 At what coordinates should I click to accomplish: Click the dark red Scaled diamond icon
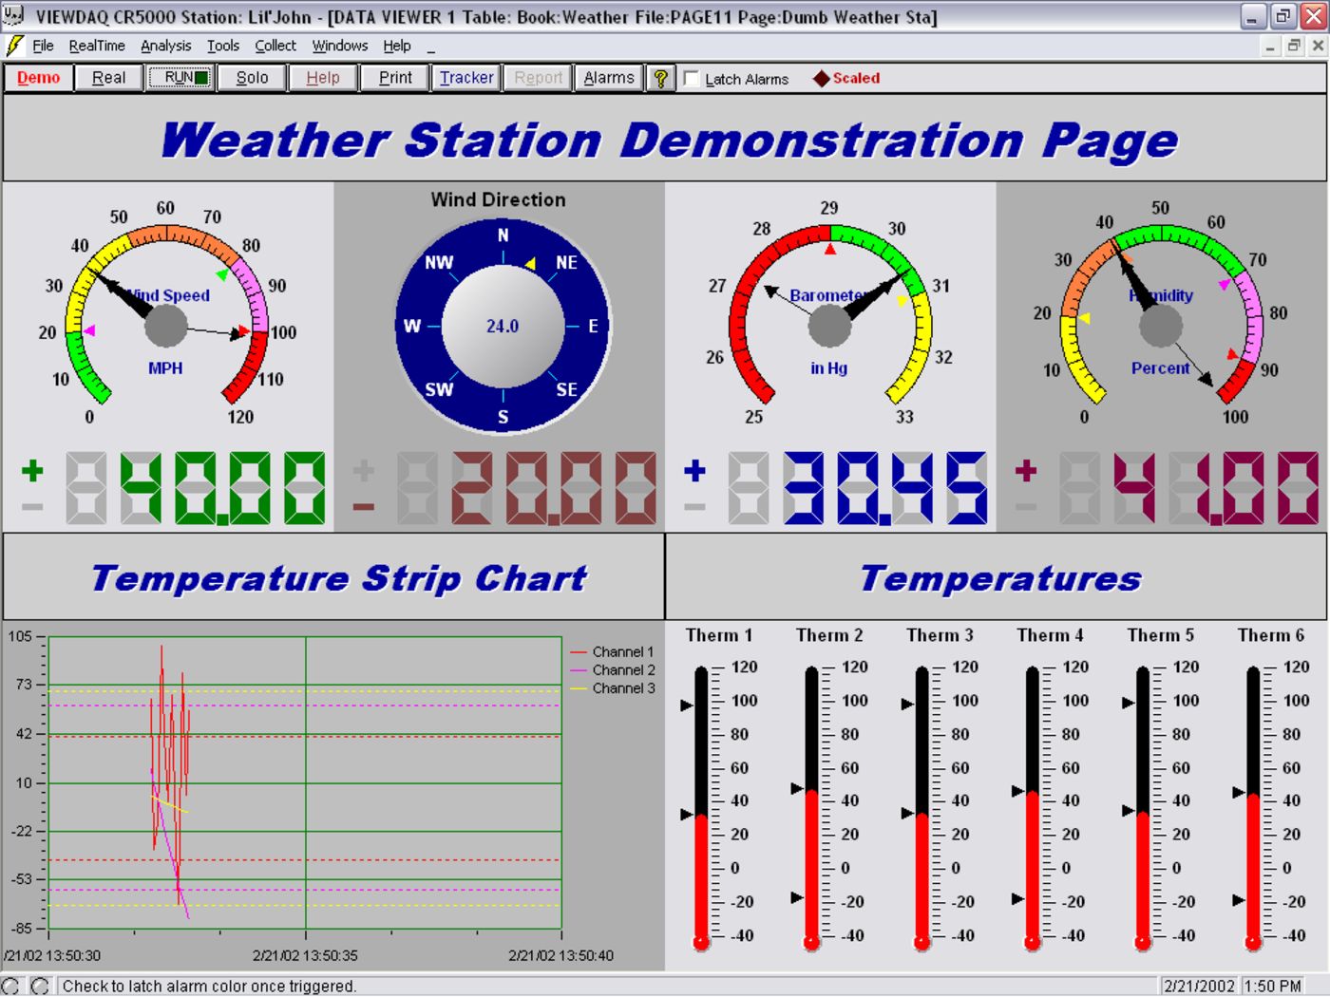(x=822, y=79)
